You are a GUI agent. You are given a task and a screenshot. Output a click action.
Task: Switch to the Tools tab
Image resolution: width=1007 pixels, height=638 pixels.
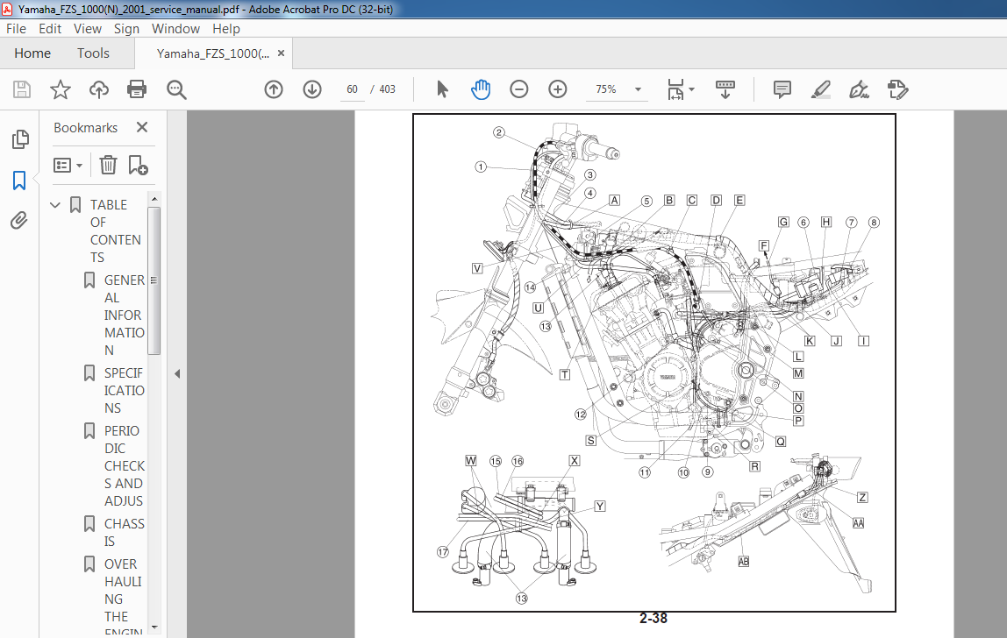(93, 53)
